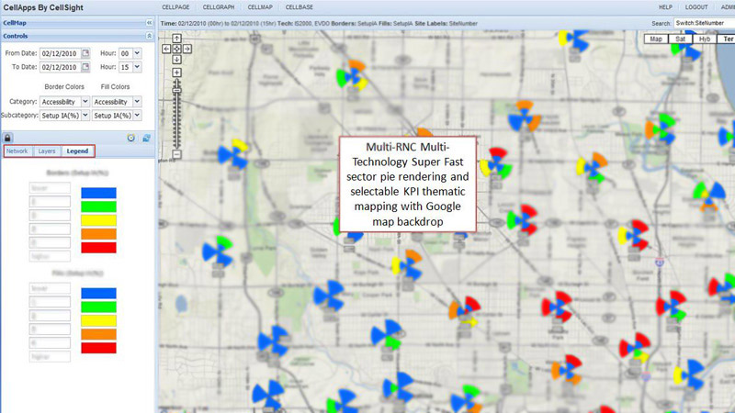This screenshot has width=735, height=413.
Task: Click the zoom out minus button
Action: click(x=176, y=154)
